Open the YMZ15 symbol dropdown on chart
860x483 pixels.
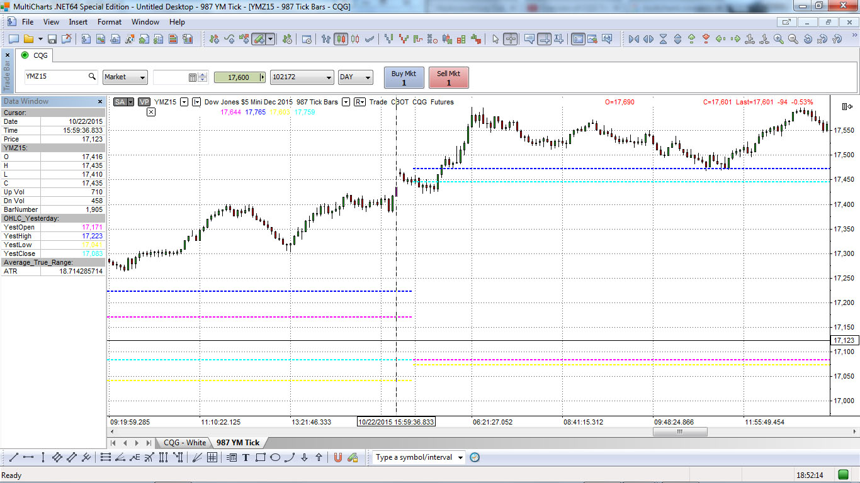[183, 102]
